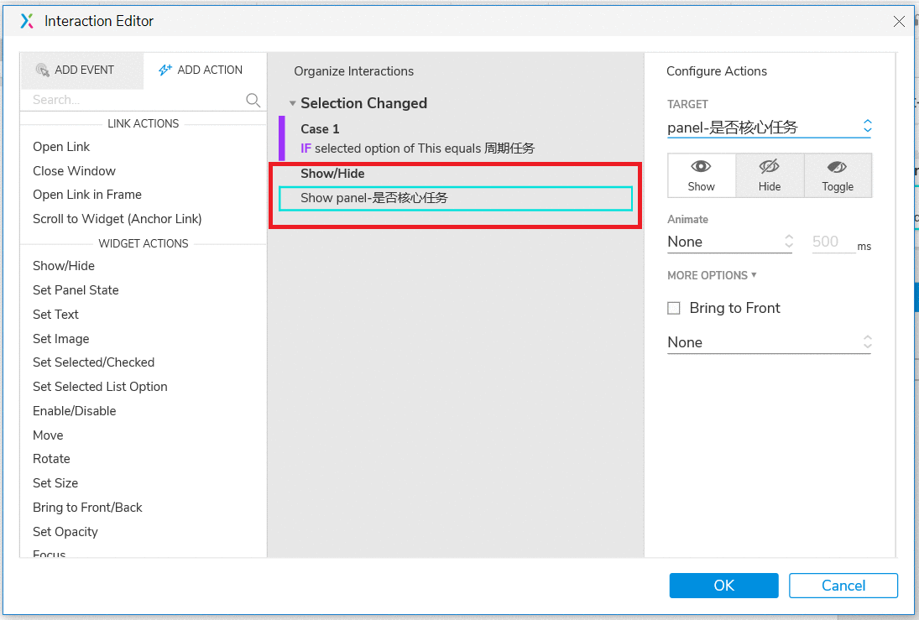Collapse the Selection Changed event

[x=292, y=104]
